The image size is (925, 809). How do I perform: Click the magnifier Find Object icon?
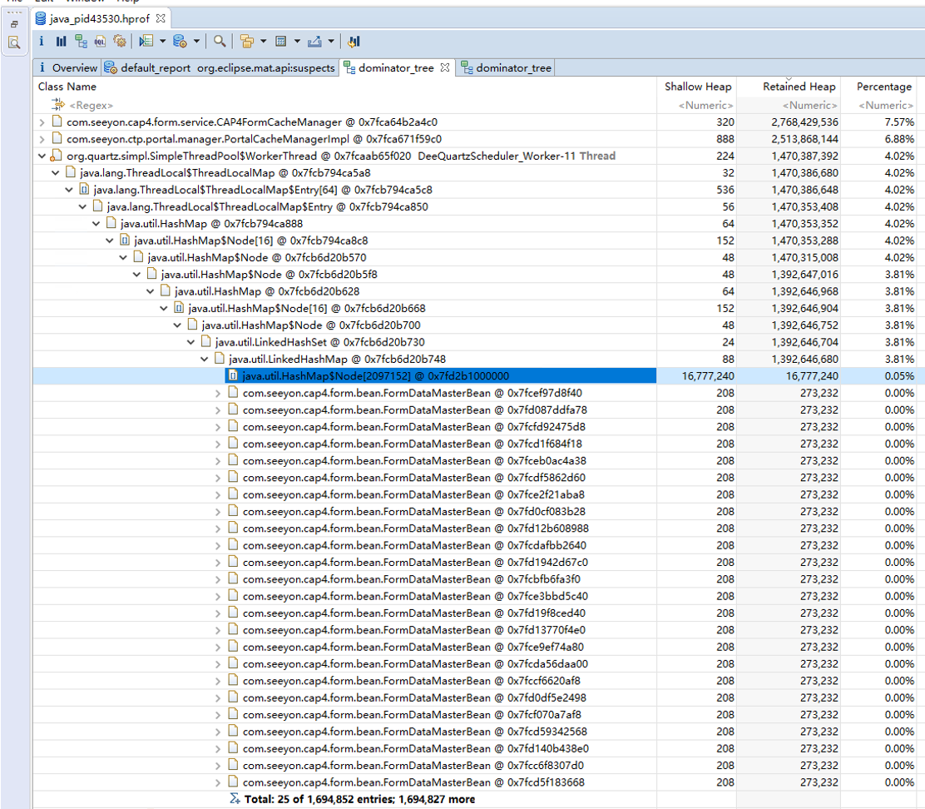219,41
